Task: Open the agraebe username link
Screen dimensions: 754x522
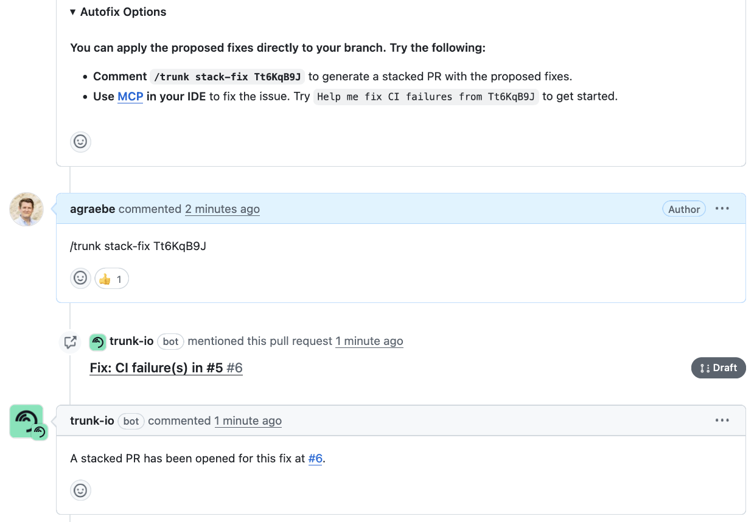Action: [x=93, y=209]
